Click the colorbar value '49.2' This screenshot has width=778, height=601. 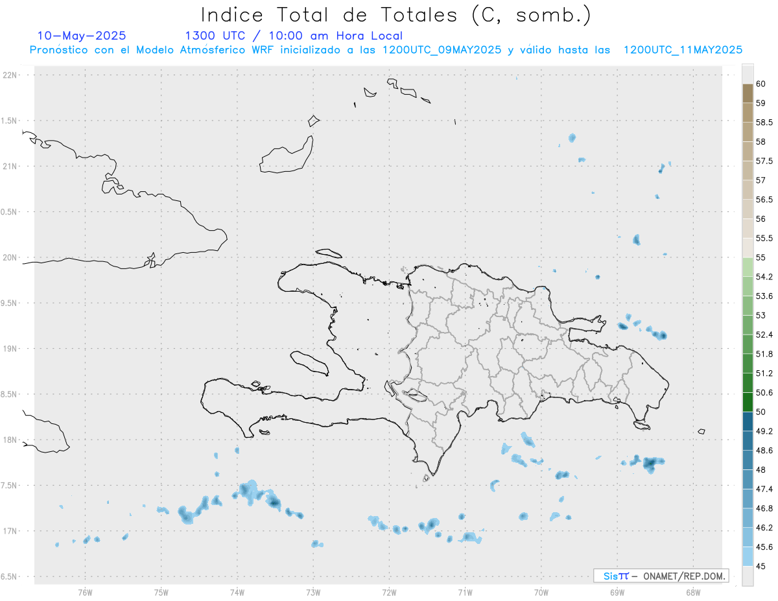pos(764,431)
